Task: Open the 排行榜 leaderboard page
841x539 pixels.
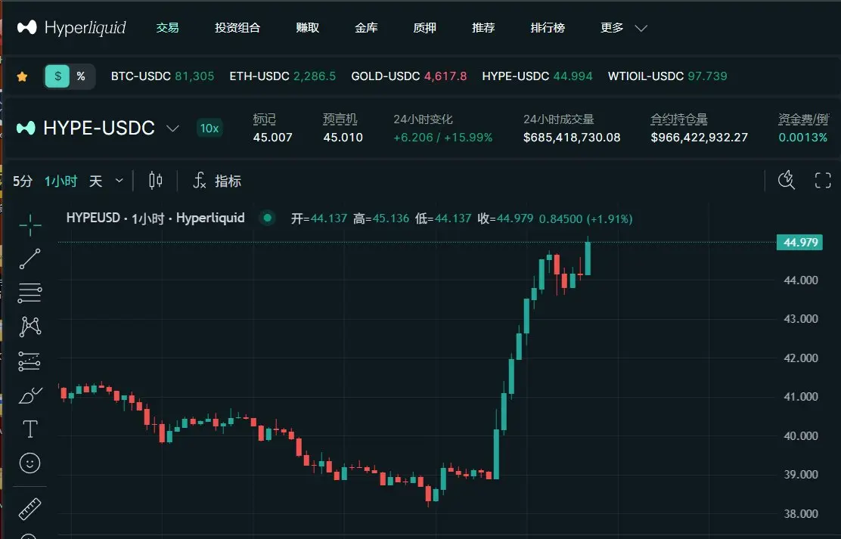Action: pyautogui.click(x=548, y=27)
